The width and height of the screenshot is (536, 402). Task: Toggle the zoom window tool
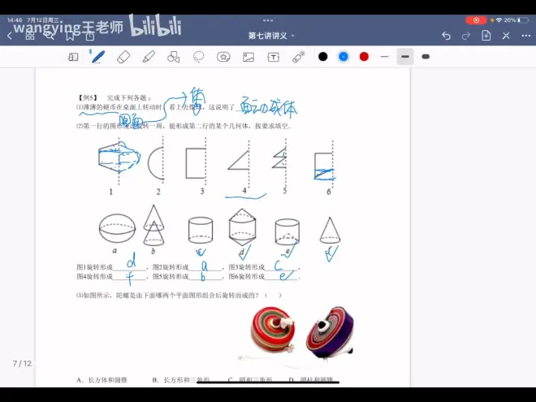point(73,57)
